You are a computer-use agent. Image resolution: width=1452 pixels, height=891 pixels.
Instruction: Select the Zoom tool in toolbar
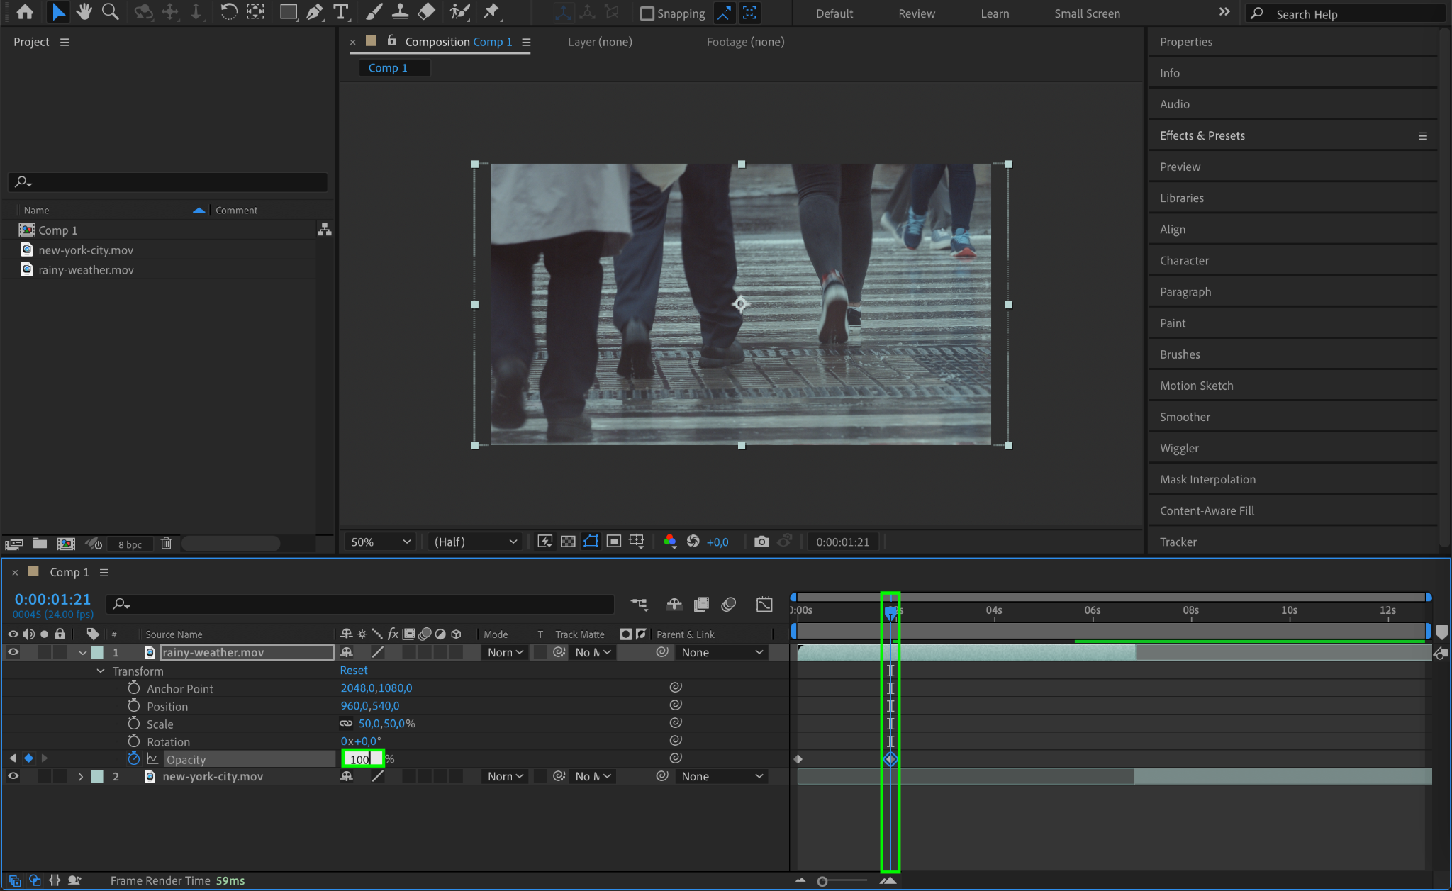tap(110, 12)
